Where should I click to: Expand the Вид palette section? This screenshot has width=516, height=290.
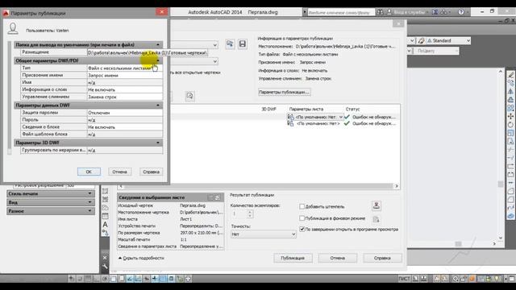pyautogui.click(x=51, y=202)
